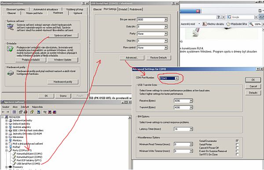Click the USB Serial Port (COM3) plug icon
The width and height of the screenshot is (264, 170).
click(15, 163)
